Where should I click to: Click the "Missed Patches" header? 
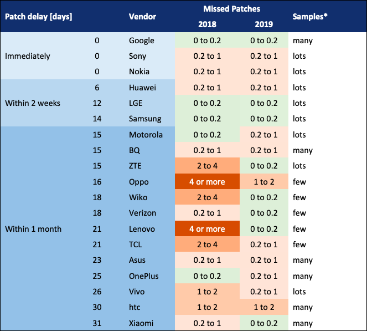232,9
